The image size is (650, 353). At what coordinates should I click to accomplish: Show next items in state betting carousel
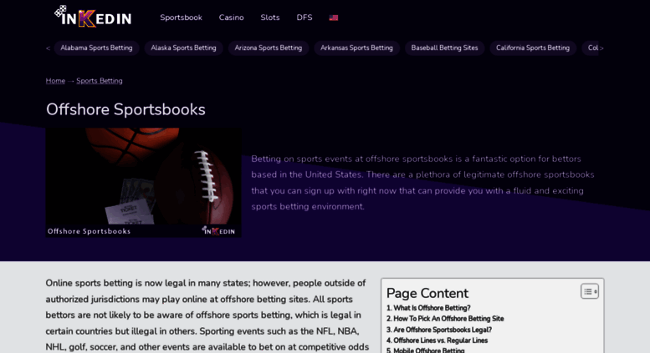pos(601,48)
